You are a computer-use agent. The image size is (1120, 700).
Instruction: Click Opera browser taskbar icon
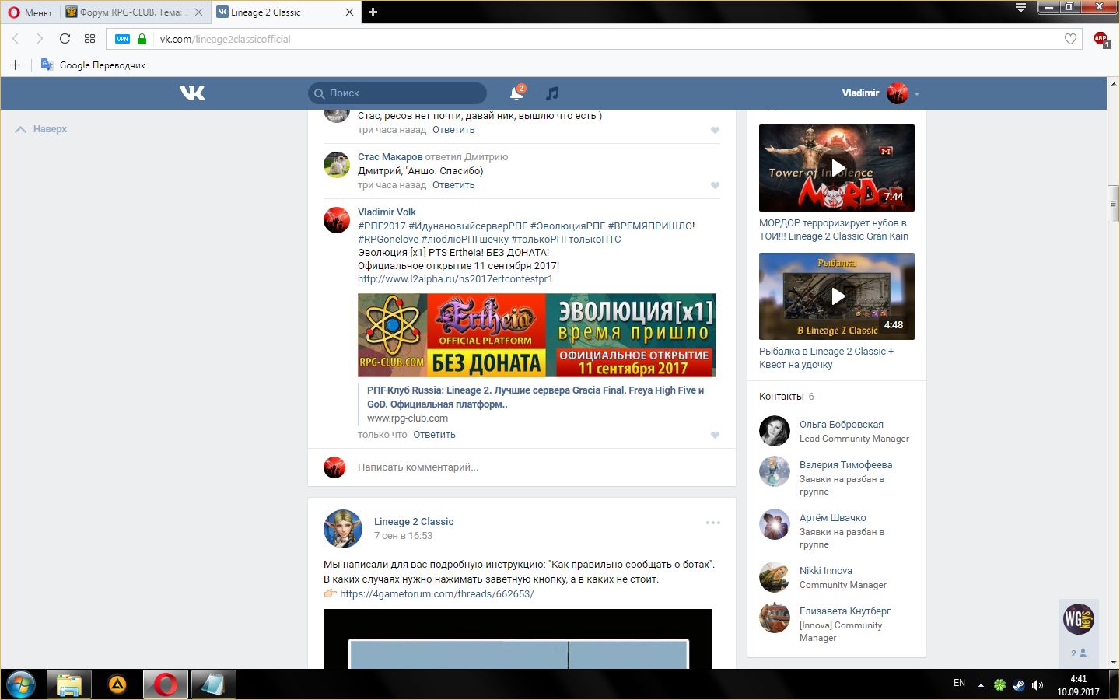(166, 685)
